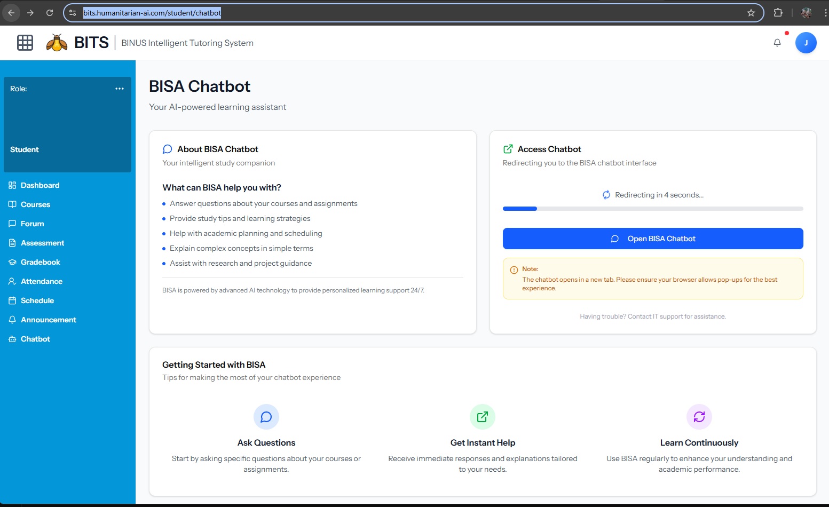Click the redirect progress bar
This screenshot has height=507, width=829.
point(652,209)
